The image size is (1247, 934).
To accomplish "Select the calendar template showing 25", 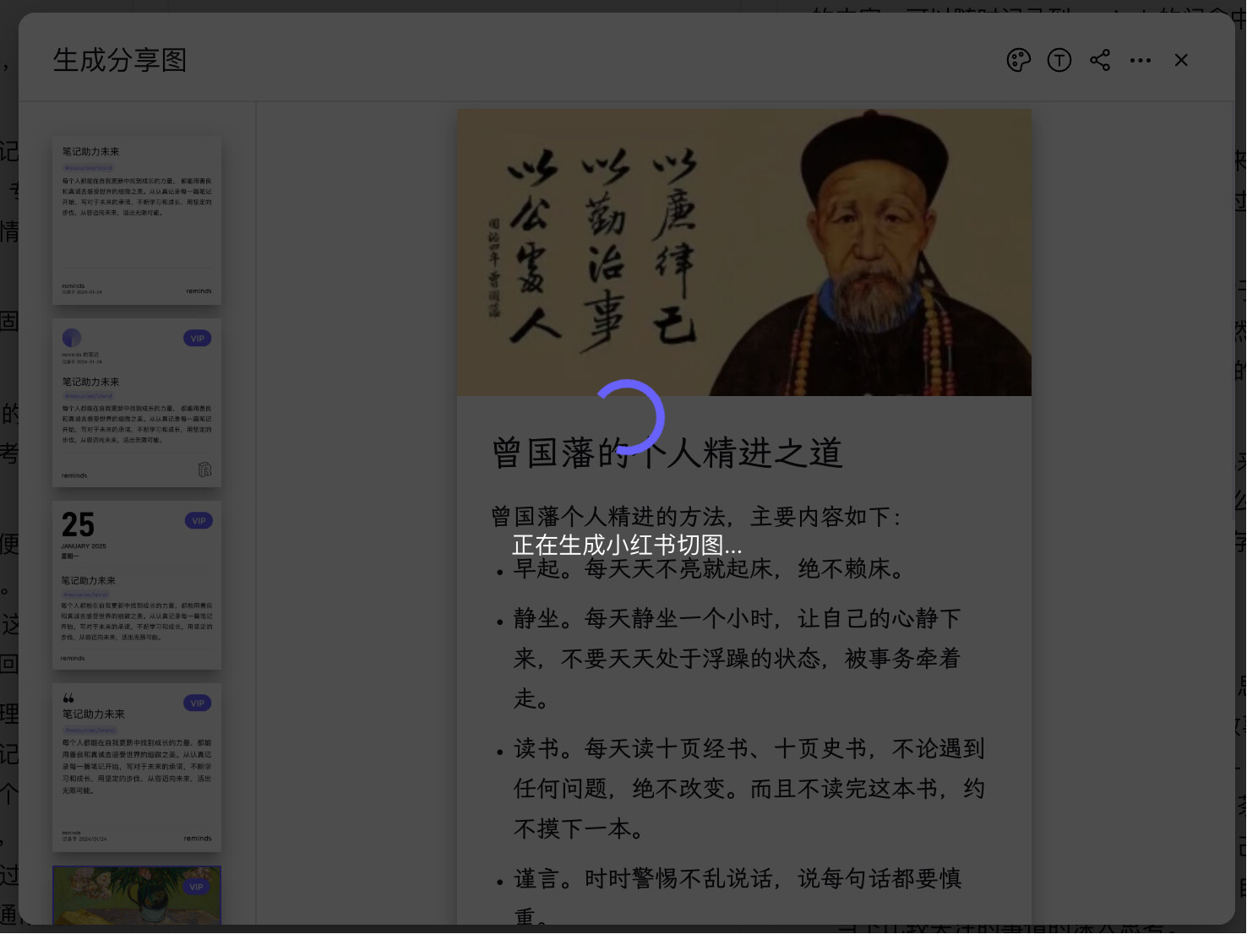I will (137, 585).
